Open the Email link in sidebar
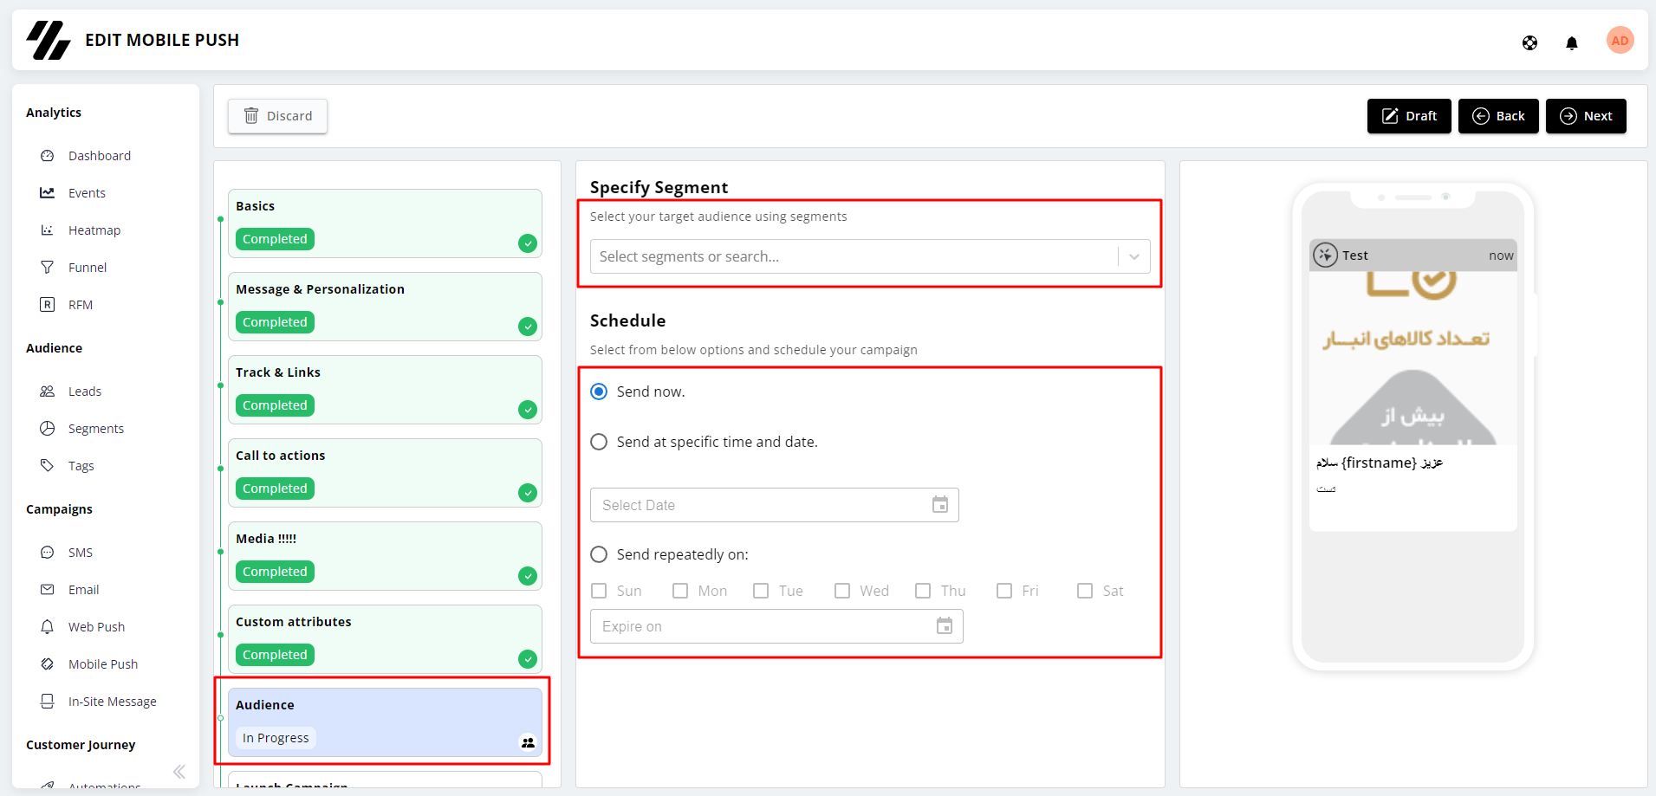Screen dimensions: 1656x796 coord(84,590)
